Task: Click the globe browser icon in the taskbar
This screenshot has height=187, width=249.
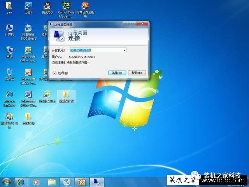Action: pos(67,182)
